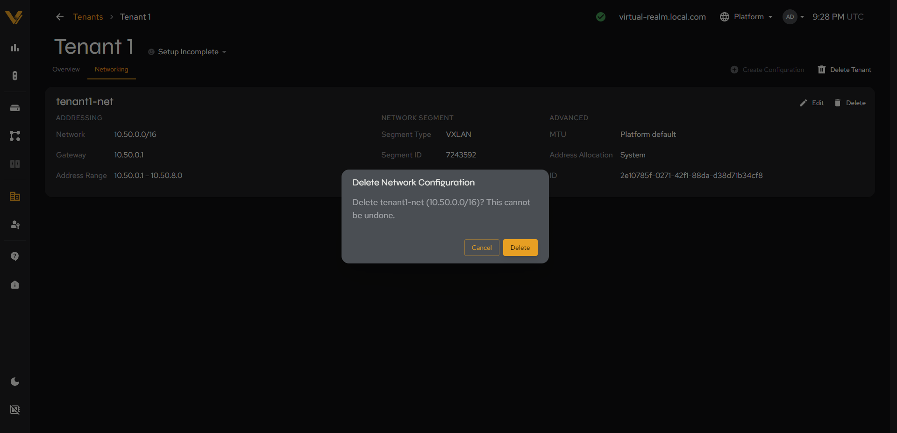Click the 9:28 PM UTC clock

(x=838, y=17)
